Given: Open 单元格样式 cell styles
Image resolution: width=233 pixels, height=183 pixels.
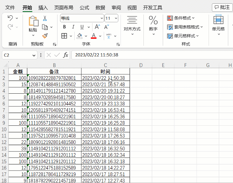Looking at the screenshot, I should tap(183, 36).
